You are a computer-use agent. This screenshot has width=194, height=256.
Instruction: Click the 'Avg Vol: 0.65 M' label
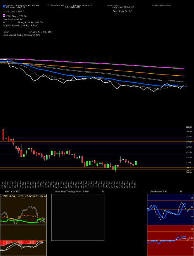tap(123, 7)
